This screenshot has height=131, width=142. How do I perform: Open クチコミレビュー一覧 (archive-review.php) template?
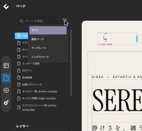[40, 108]
